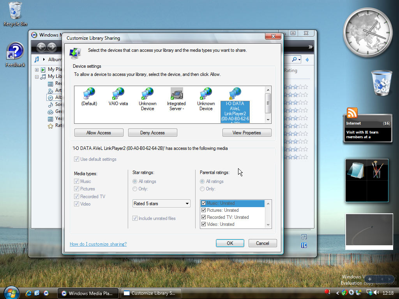Screen dimensions: 399x299
Task: Select Unknown Device left of I-O DATA AVeL
Action: coord(206,99)
